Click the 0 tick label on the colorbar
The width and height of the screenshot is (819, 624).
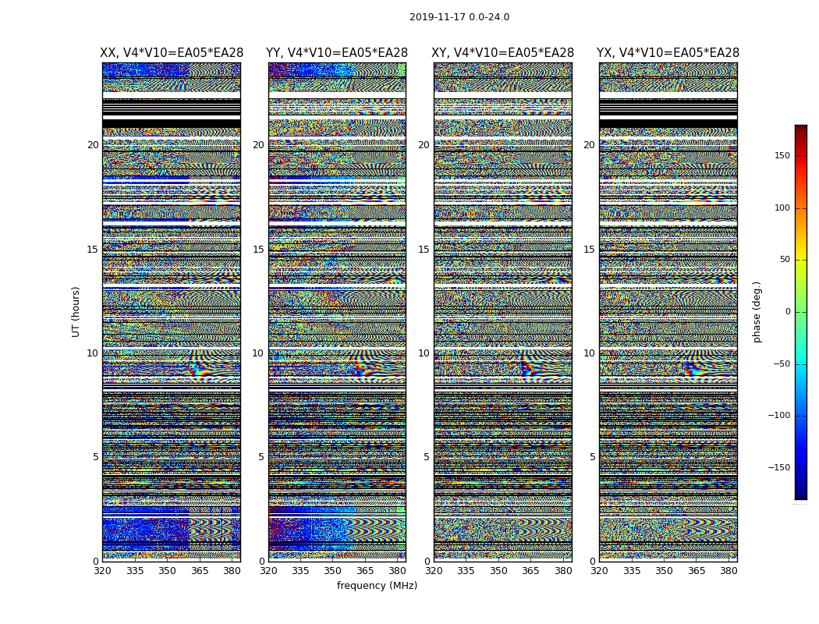coord(788,312)
